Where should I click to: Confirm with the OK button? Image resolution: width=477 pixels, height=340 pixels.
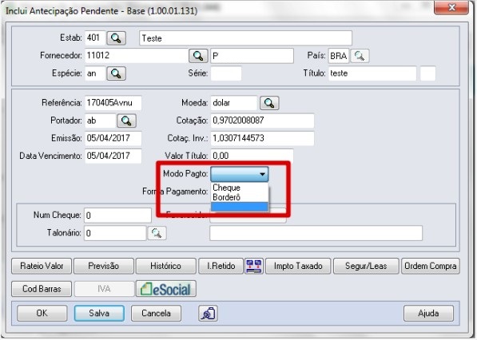(42, 313)
